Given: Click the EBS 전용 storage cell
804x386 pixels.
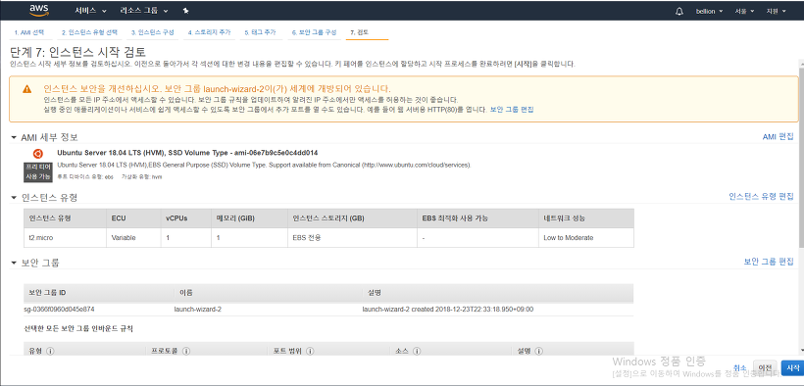Looking at the screenshot, I should click(352, 238).
